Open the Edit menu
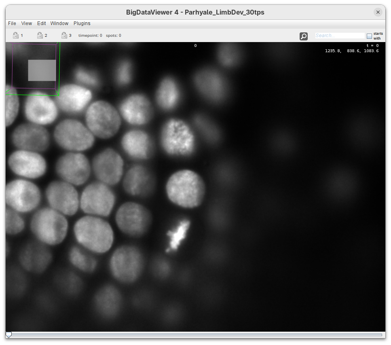391x345 pixels. click(42, 23)
